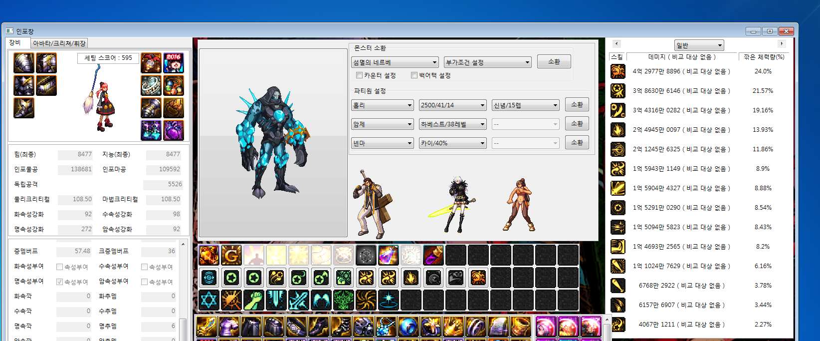Viewport: 820px width, 341px height.
Task: Toggle the 백어택 설정 checkbox
Action: 414,75
